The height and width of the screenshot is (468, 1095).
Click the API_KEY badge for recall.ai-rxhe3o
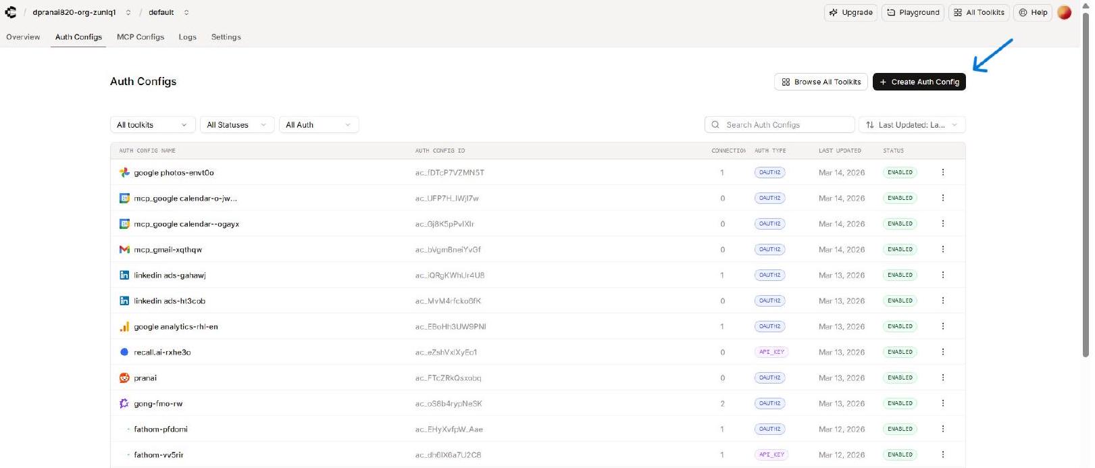(x=771, y=352)
